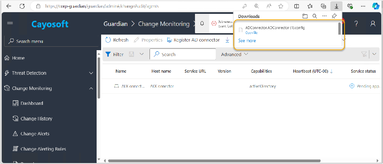383x164 pixels.
Task: View site info via lock icon
Action: point(38,6)
